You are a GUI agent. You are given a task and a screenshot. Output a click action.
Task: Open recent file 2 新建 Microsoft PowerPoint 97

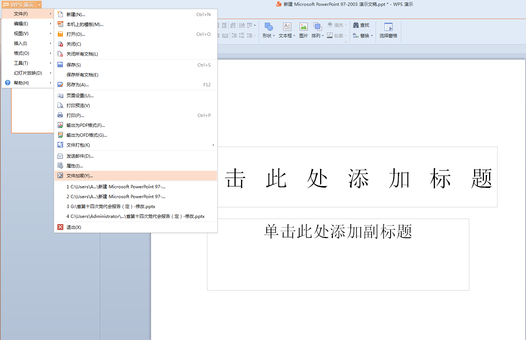click(136, 196)
